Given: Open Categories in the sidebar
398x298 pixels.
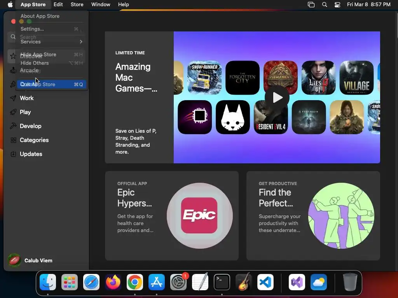Looking at the screenshot, I should point(47,140).
